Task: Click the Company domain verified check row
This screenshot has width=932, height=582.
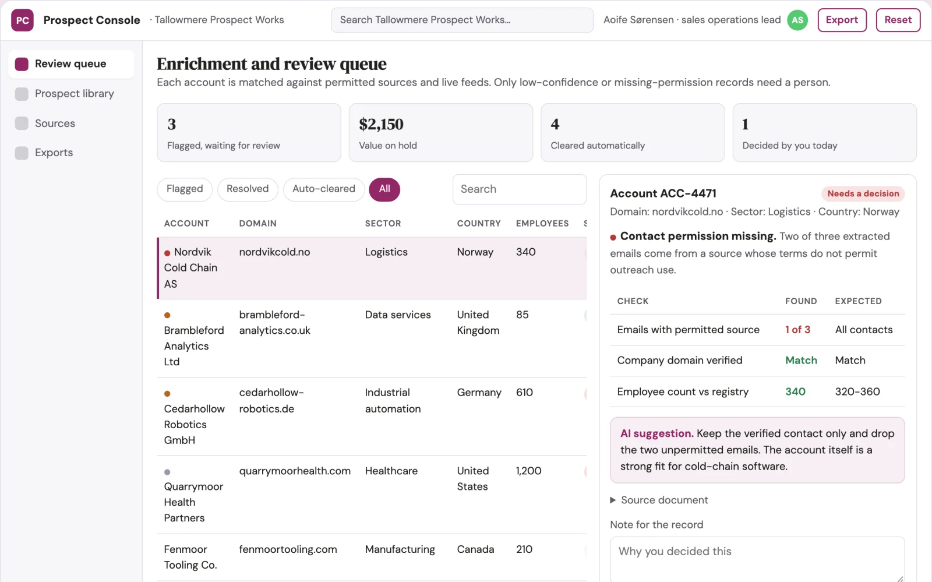Action: [x=757, y=361]
